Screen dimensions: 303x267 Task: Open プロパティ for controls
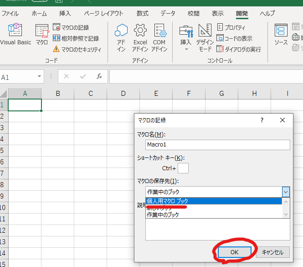(x=231, y=27)
